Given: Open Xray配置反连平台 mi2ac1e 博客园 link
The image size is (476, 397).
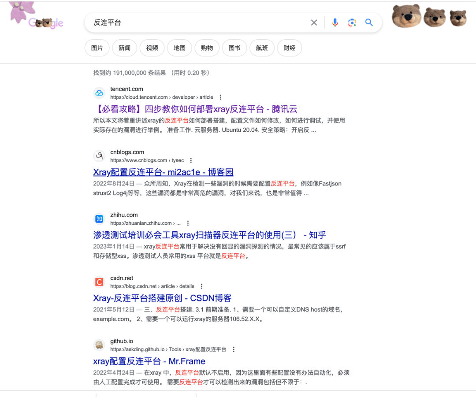Looking at the screenshot, I should pyautogui.click(x=164, y=172).
